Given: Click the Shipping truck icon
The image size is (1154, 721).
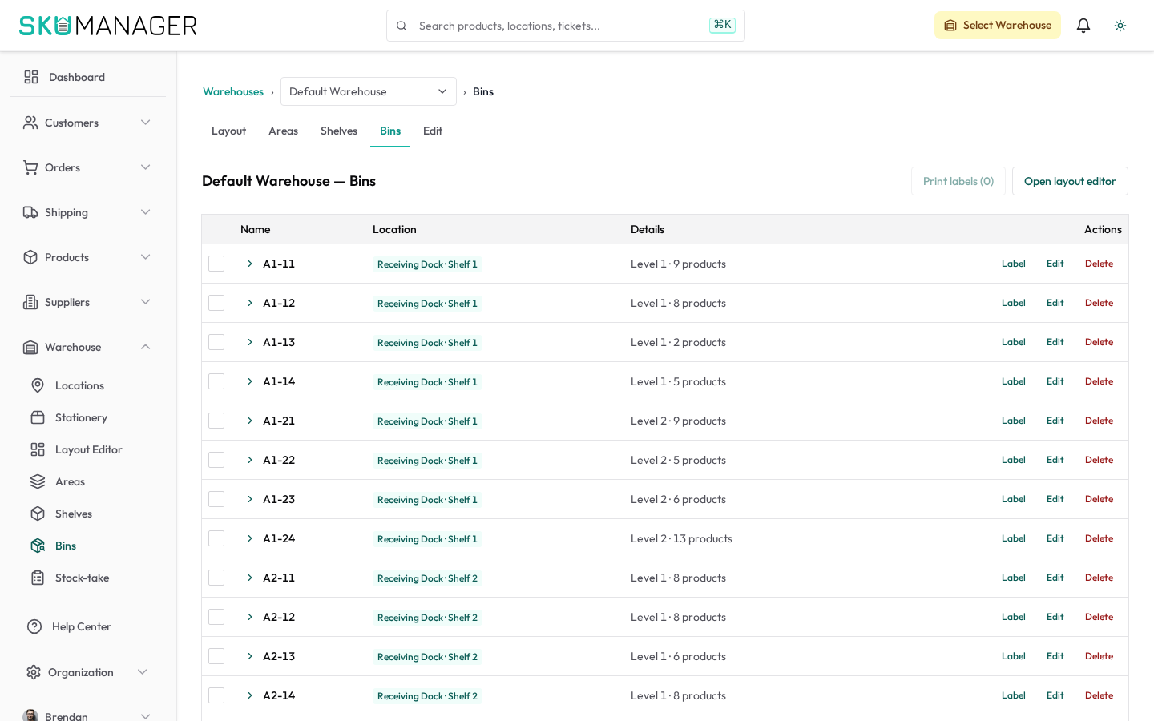Looking at the screenshot, I should point(30,212).
